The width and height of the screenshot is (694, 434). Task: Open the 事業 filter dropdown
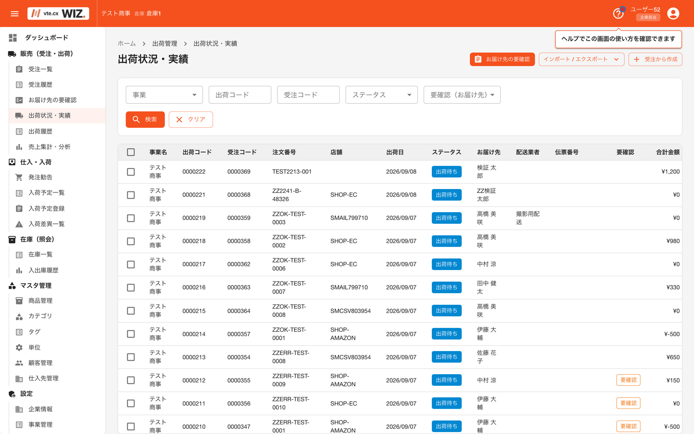[x=164, y=95]
